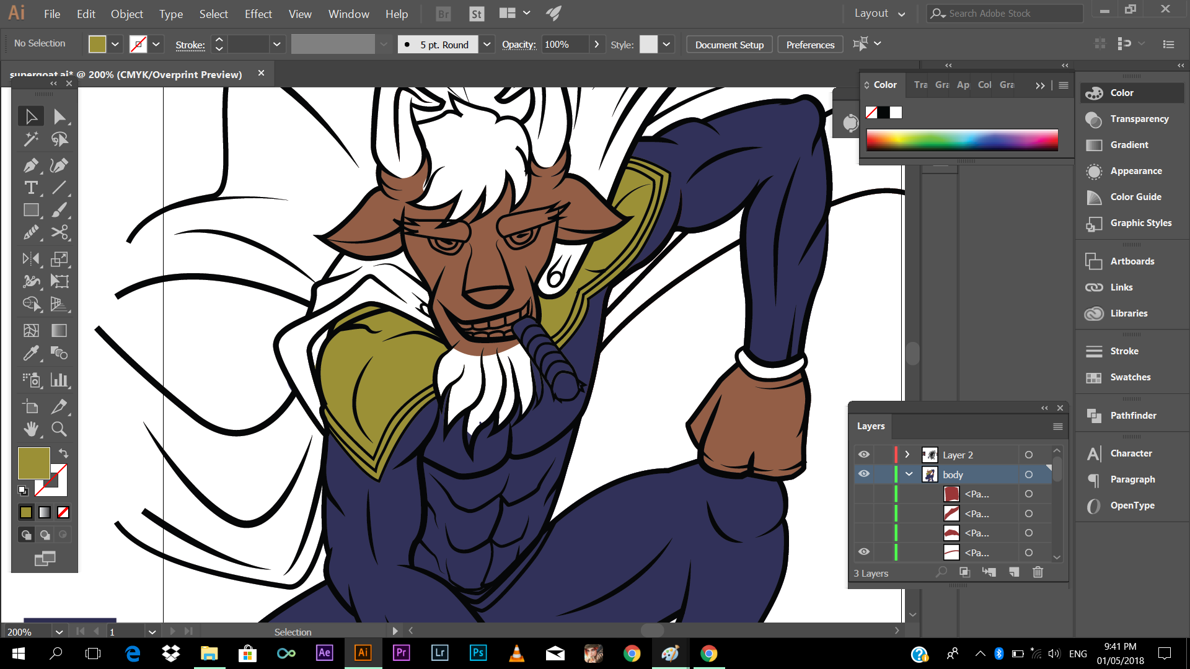Click the Preferences button

(809, 45)
